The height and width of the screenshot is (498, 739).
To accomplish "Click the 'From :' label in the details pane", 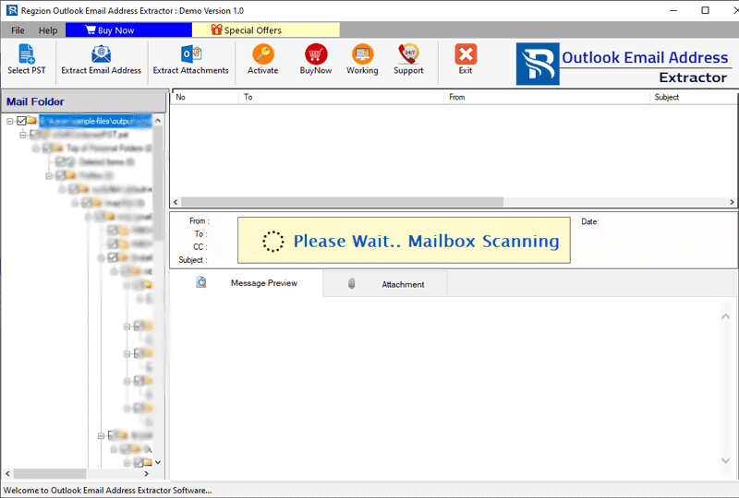I will pyautogui.click(x=200, y=220).
